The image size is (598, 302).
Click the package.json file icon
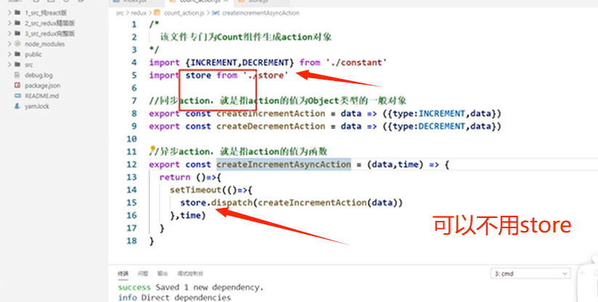[x=17, y=85]
